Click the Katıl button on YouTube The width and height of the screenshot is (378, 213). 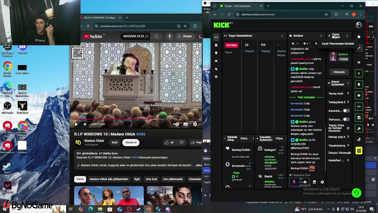(115, 142)
